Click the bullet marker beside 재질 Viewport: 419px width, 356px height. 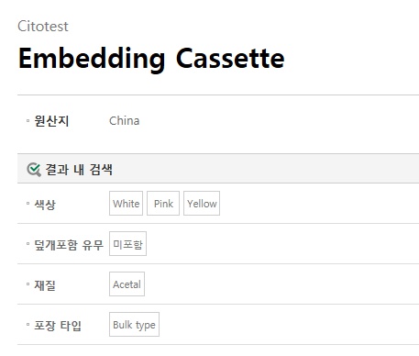(28, 284)
